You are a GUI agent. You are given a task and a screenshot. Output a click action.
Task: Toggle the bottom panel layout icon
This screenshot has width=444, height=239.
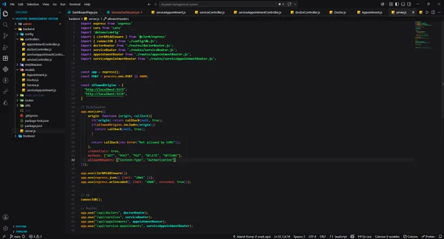[403, 5]
